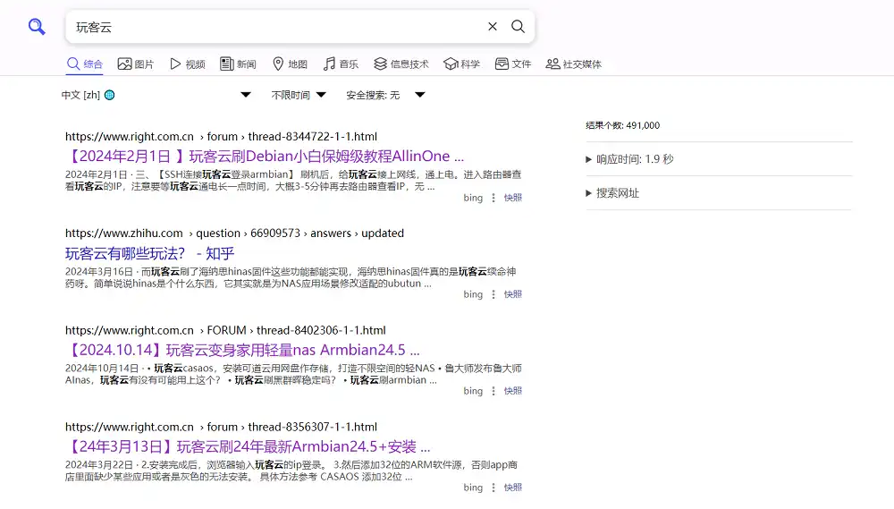The width and height of the screenshot is (894, 509).
Task: Open the 地图 map tab
Action: click(290, 64)
